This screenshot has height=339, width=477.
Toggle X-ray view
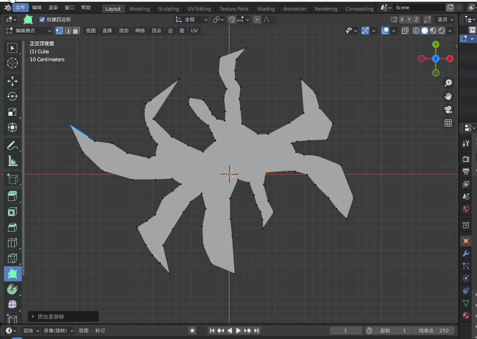point(405,31)
